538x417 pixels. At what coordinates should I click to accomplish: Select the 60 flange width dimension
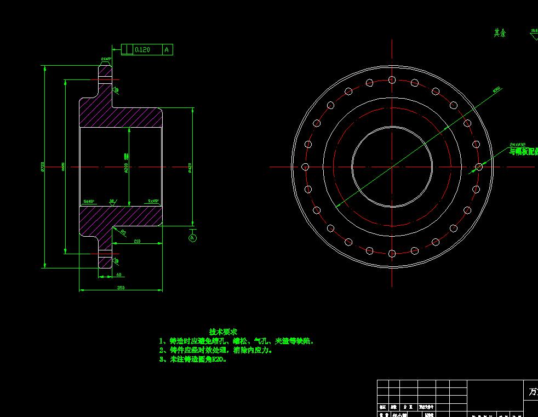click(x=119, y=275)
